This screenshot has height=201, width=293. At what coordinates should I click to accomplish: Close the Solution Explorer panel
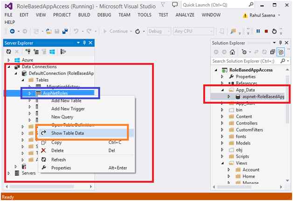coord(286,43)
